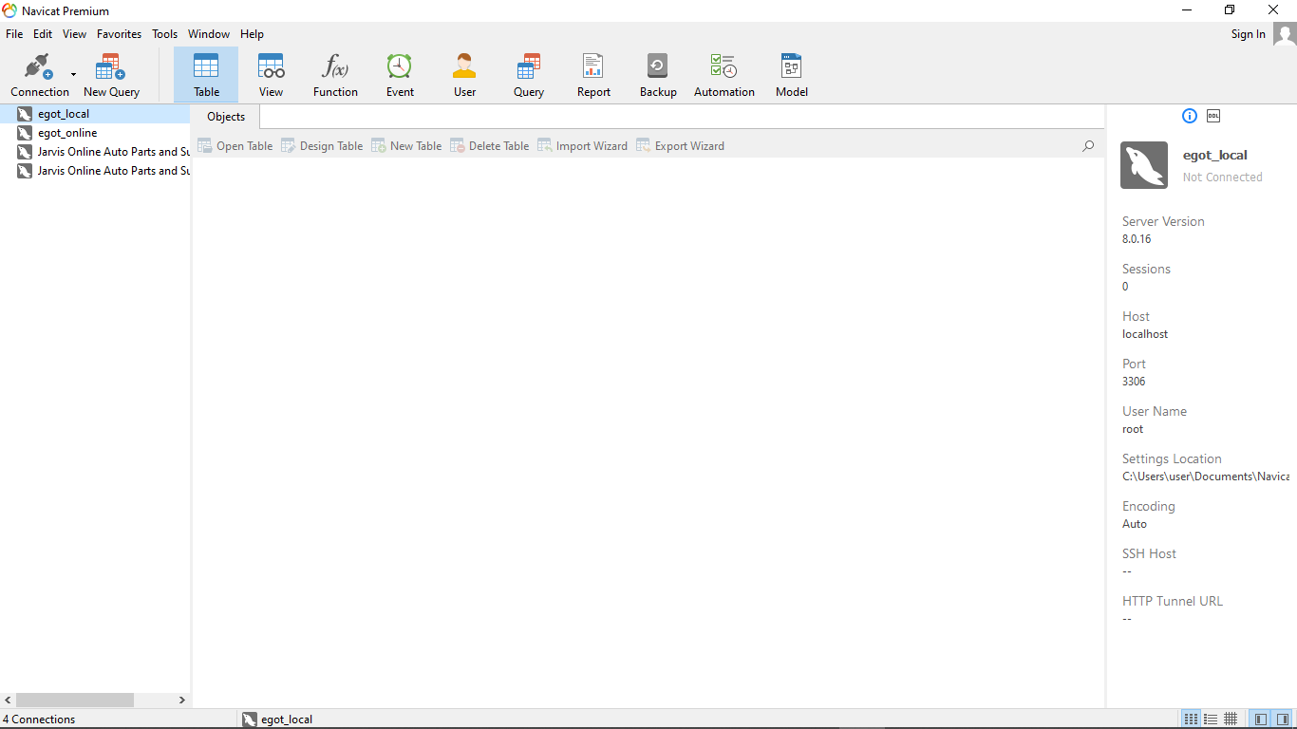Switch to grid icon view
The width and height of the screenshot is (1297, 729).
pyautogui.click(x=1231, y=720)
